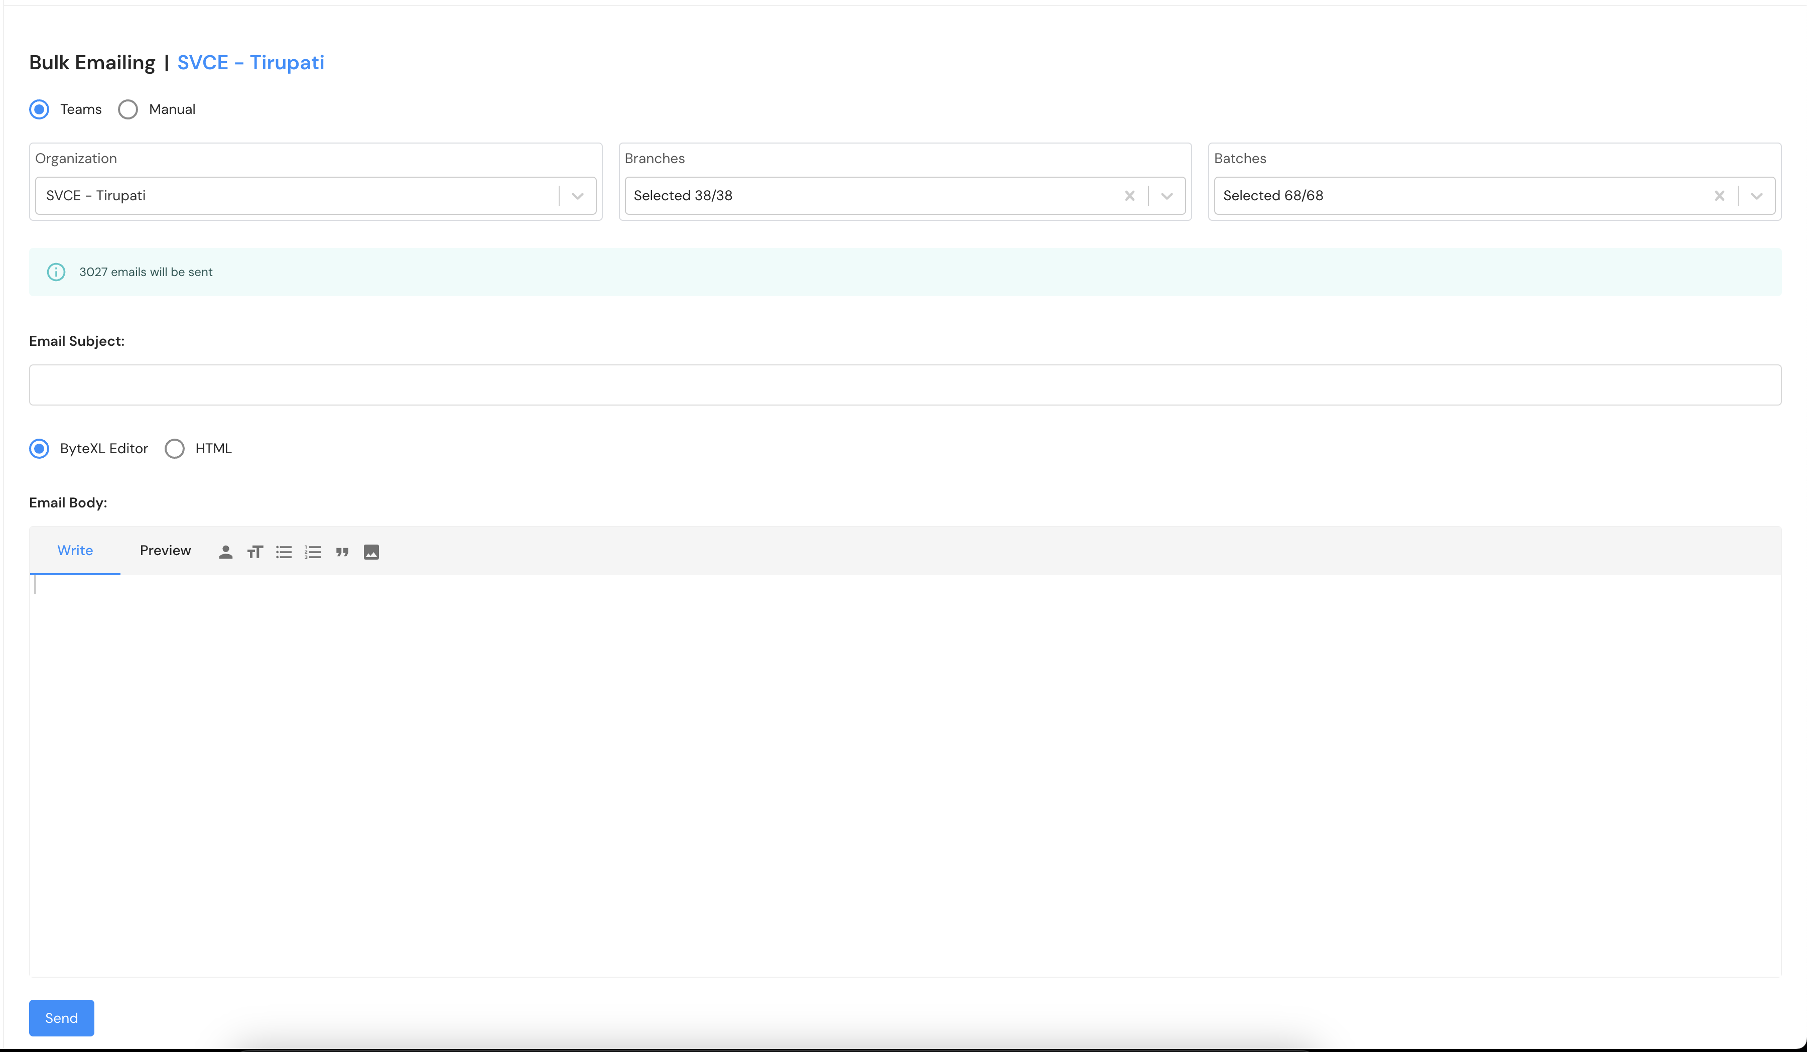Click the blockquote icon in editor toolbar
This screenshot has width=1807, height=1052.
[342, 552]
